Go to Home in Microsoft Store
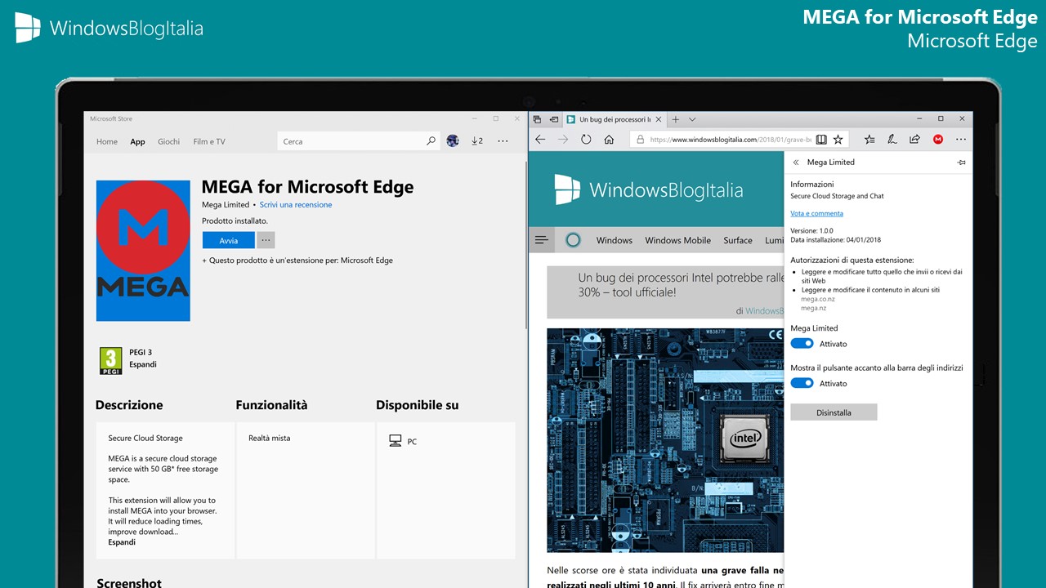The height and width of the screenshot is (588, 1046). point(107,141)
